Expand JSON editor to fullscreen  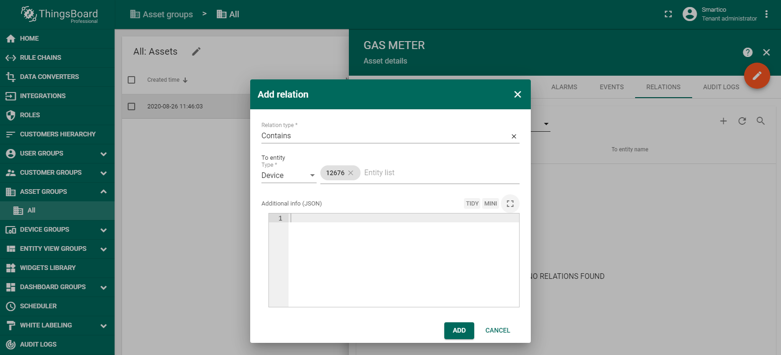(510, 204)
